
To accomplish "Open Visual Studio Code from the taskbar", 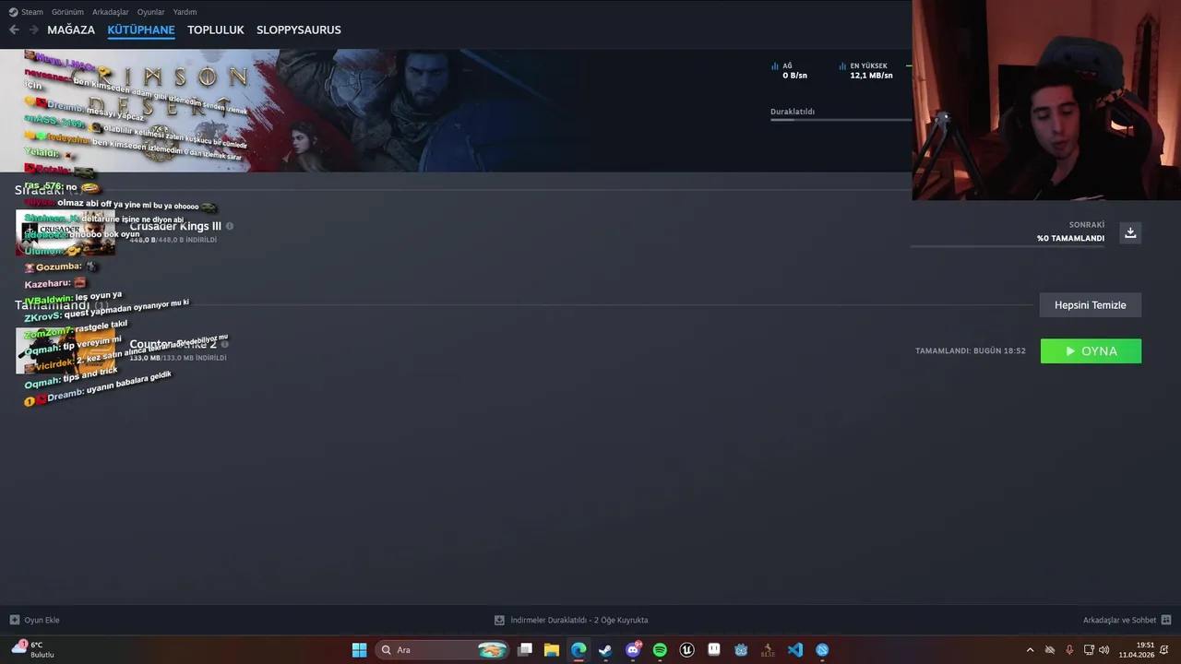I will click(795, 650).
